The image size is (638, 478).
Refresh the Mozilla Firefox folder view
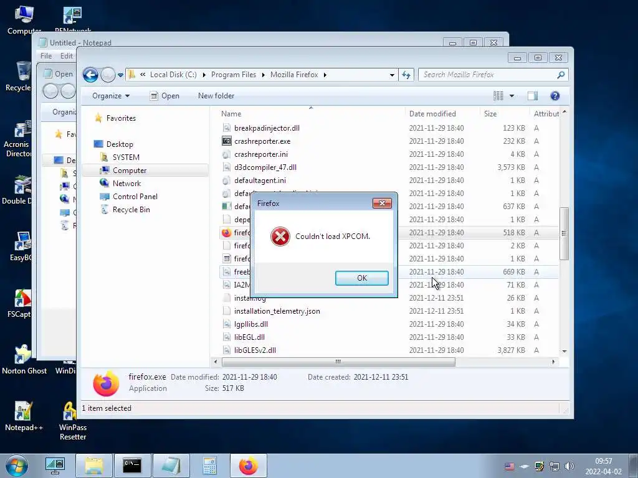(406, 75)
